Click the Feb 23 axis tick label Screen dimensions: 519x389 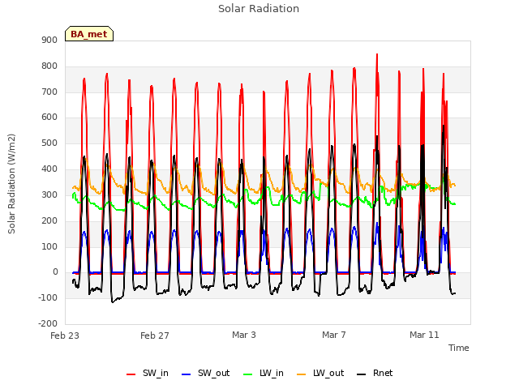click(x=65, y=336)
